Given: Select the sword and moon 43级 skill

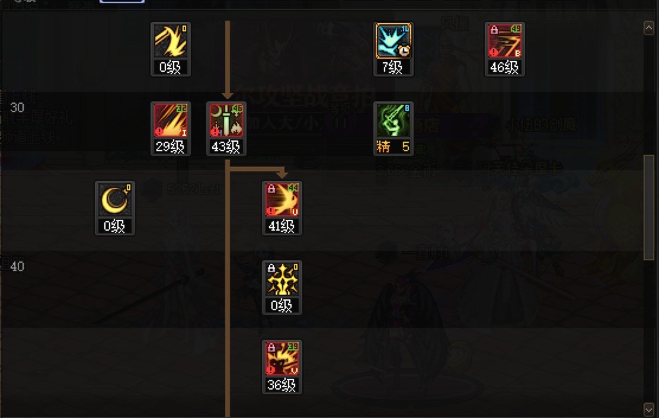Looking at the screenshot, I should [226, 129].
